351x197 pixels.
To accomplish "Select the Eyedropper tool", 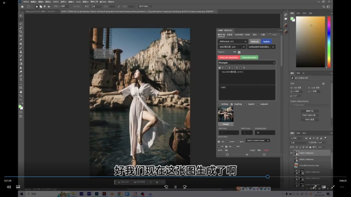I will coord(21,39).
